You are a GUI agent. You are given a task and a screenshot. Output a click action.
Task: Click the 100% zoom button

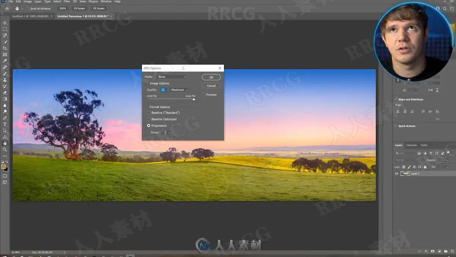coord(63,8)
